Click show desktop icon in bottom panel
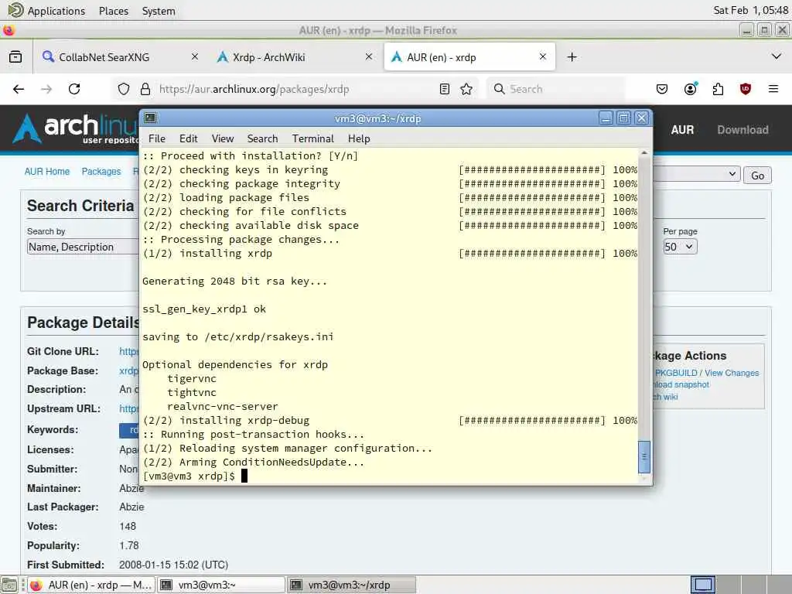792x594 pixels. 9,585
